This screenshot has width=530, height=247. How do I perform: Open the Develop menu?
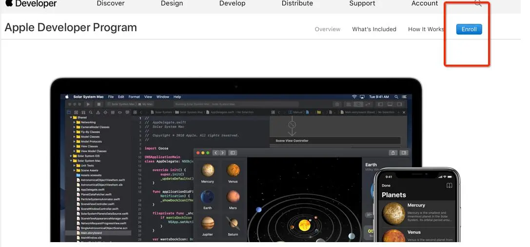point(232,3)
